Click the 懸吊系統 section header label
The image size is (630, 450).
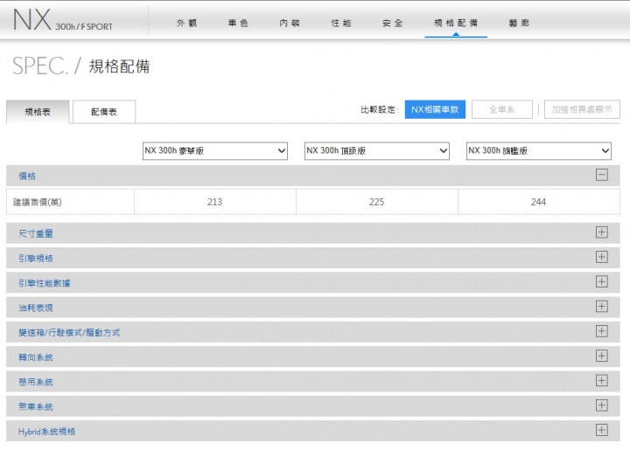click(36, 382)
